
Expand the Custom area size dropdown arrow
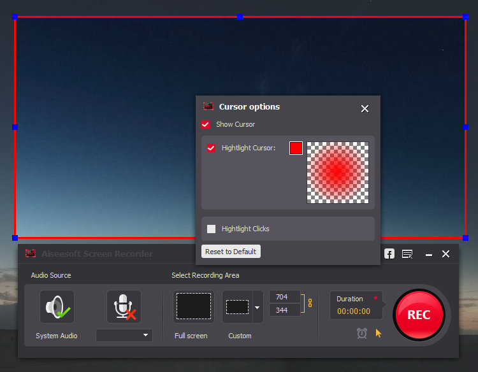(257, 307)
